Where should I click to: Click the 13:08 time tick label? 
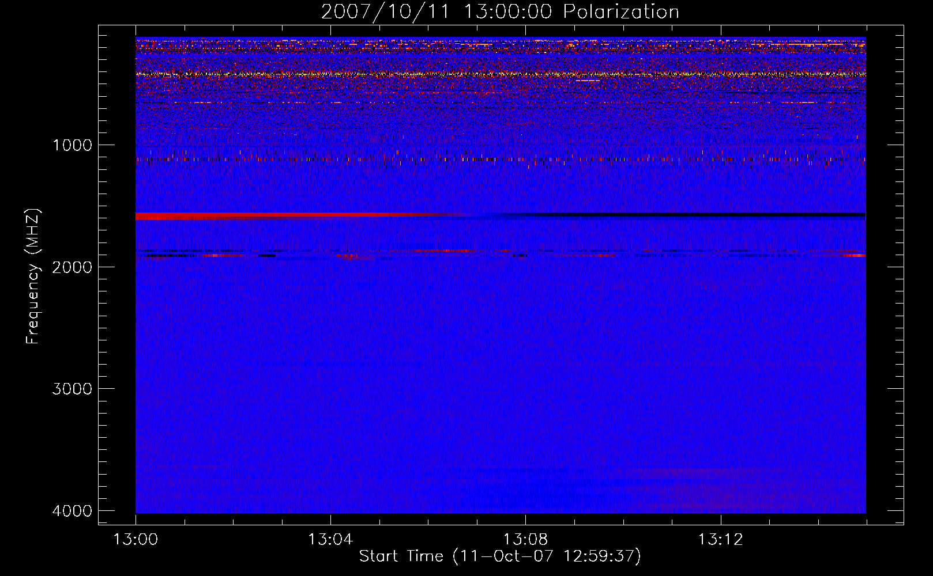point(525,540)
